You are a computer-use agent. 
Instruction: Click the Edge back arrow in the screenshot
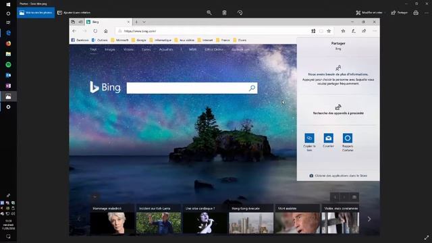click(74, 31)
